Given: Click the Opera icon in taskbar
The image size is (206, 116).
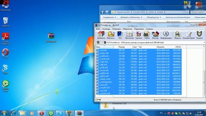Looking at the screenshot, I should (42, 113).
